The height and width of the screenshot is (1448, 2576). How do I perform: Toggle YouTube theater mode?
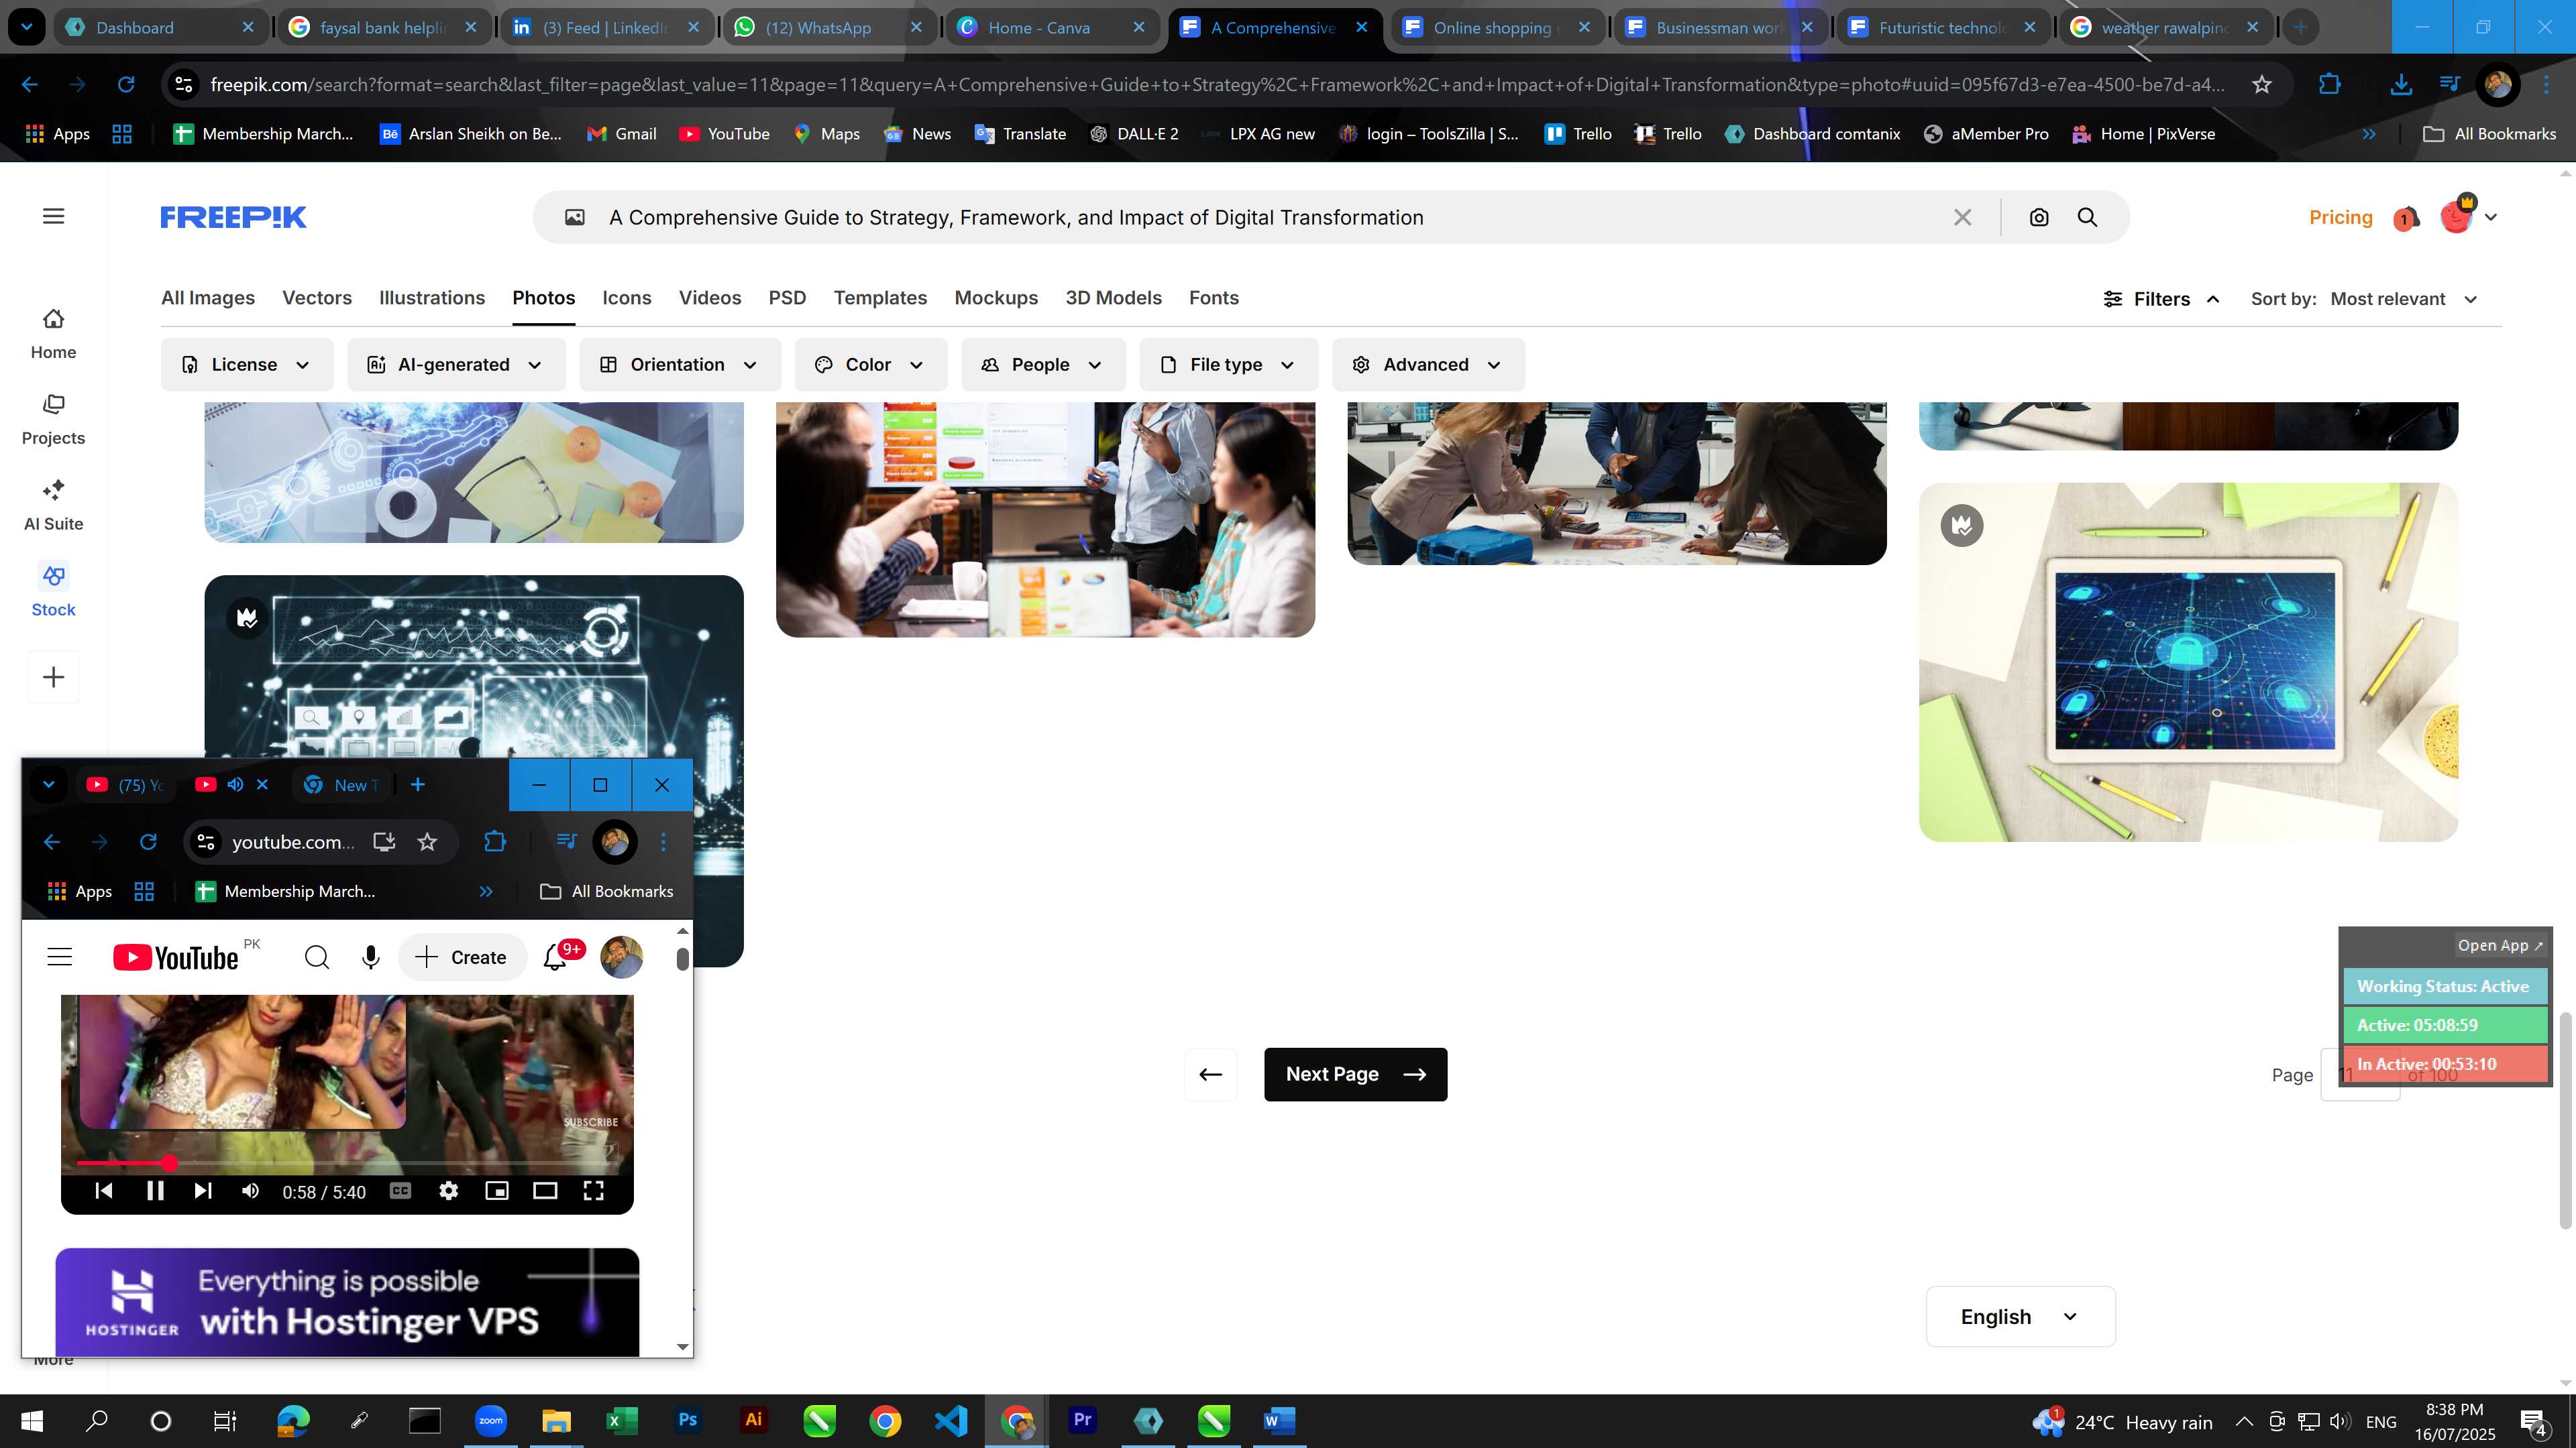point(545,1190)
